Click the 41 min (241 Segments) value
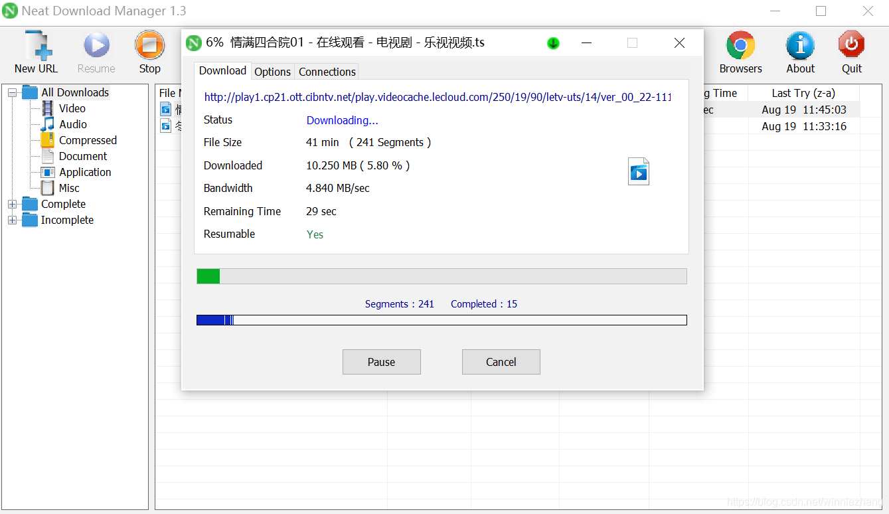 click(368, 142)
